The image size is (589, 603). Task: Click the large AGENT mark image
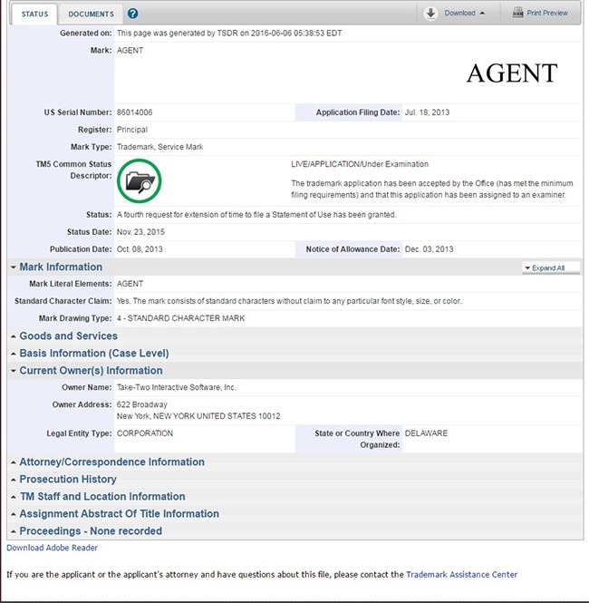512,73
